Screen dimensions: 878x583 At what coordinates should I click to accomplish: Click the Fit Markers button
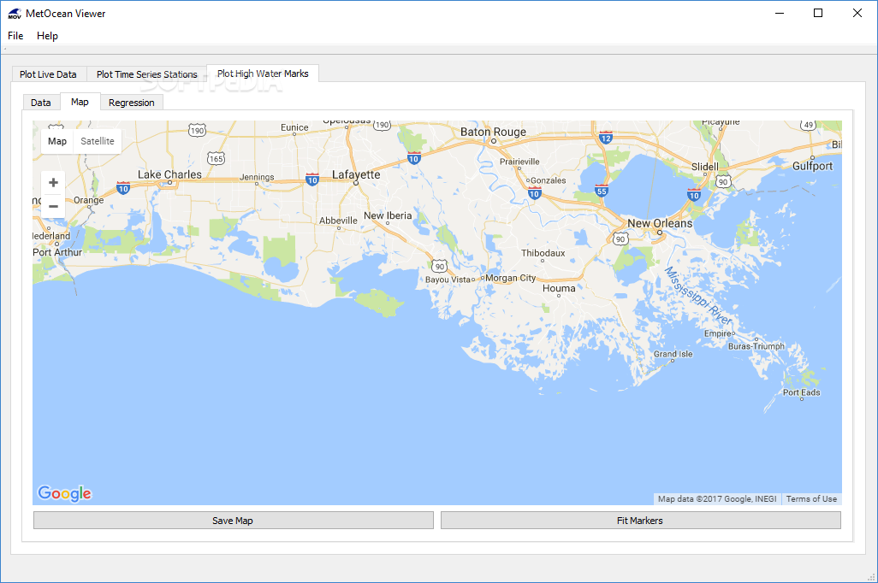pyautogui.click(x=641, y=521)
